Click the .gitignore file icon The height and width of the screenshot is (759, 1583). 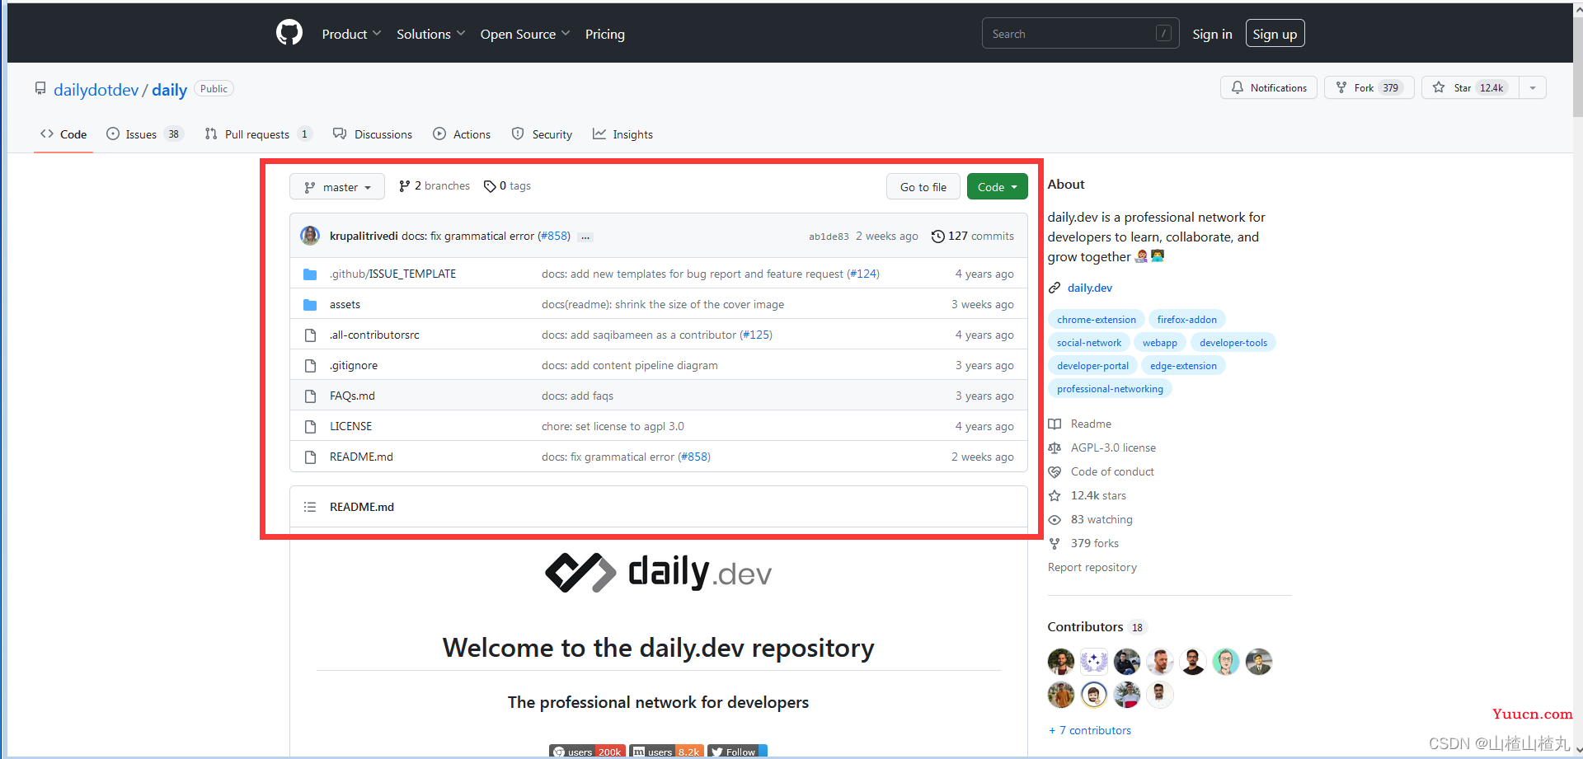pyautogui.click(x=310, y=366)
